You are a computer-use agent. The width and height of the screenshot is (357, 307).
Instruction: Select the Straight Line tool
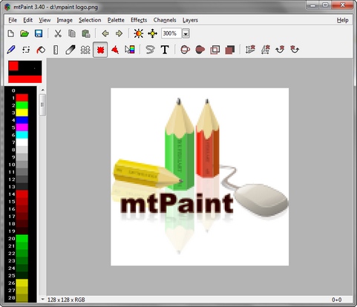[x=56, y=50]
